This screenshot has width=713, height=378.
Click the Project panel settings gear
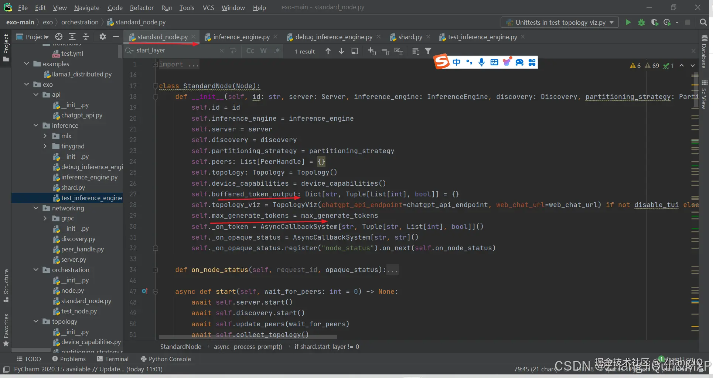pyautogui.click(x=102, y=37)
